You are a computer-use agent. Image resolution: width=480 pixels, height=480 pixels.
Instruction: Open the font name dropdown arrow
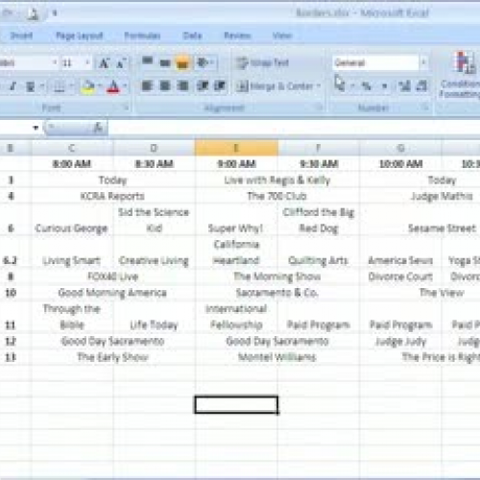point(55,62)
